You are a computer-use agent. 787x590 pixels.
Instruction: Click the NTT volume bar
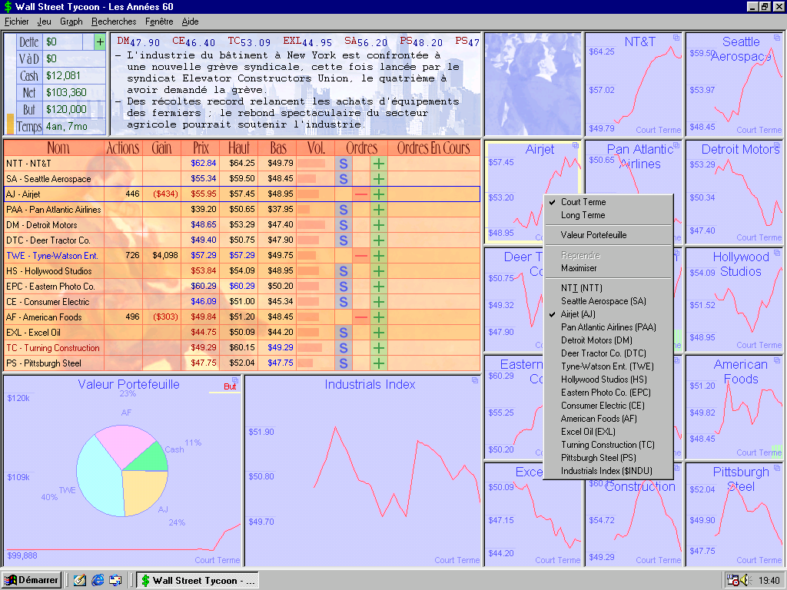coord(311,164)
